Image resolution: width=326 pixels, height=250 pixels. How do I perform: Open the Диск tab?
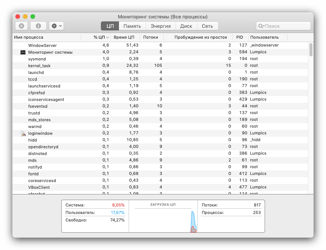[x=187, y=26]
